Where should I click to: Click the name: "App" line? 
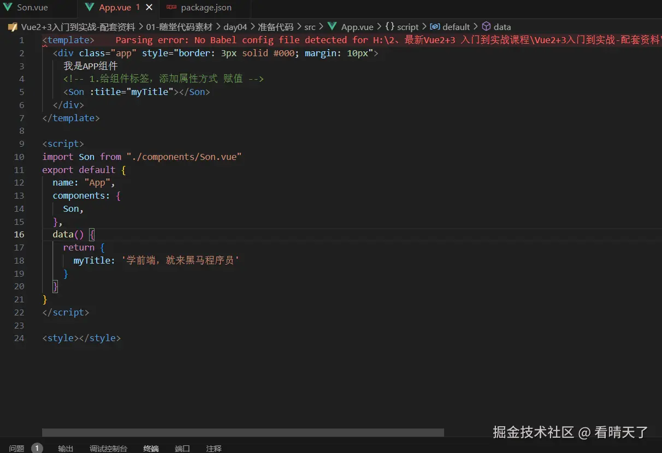(84, 182)
